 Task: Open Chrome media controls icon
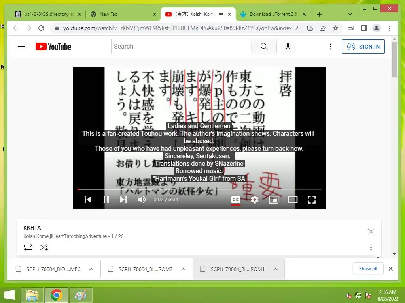click(x=351, y=28)
